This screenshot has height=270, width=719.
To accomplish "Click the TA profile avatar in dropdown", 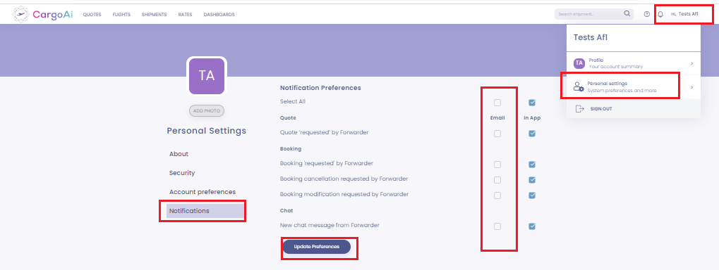I will 579,63.
